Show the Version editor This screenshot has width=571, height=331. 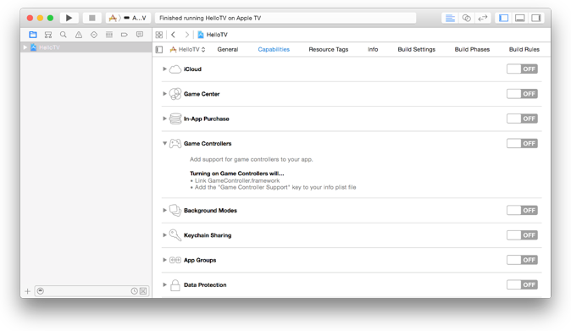(483, 18)
